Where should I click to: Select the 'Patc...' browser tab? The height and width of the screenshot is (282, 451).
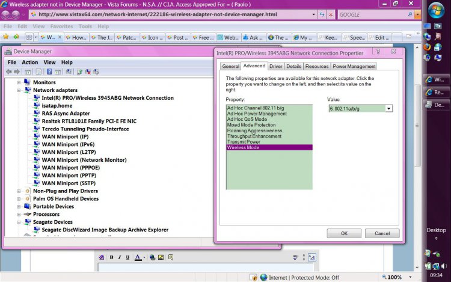point(127,38)
